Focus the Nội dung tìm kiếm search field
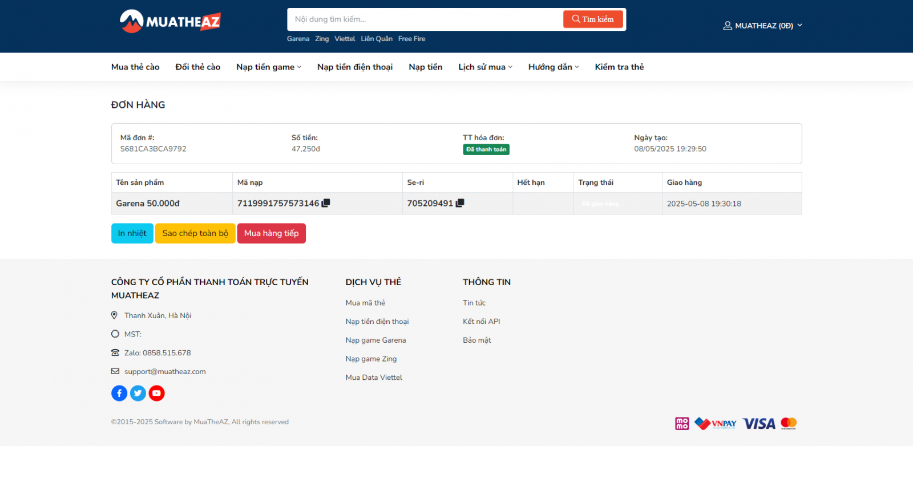This screenshot has height=495, width=913. pyautogui.click(x=425, y=19)
